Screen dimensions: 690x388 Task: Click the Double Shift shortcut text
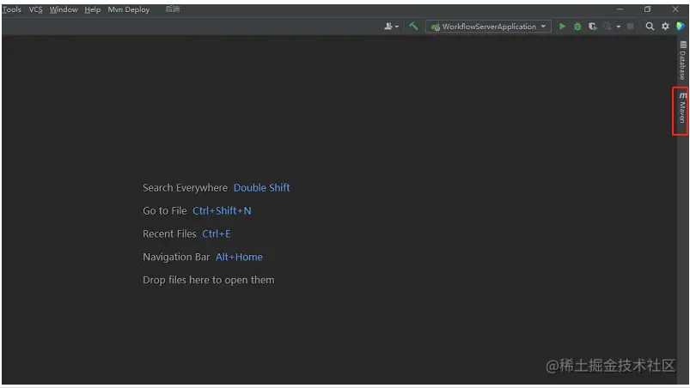pyautogui.click(x=262, y=188)
